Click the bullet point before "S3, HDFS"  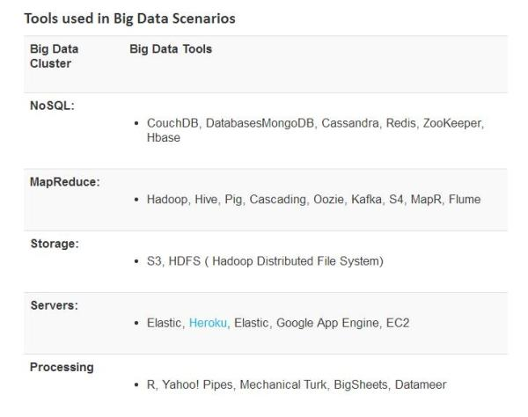pos(136,262)
